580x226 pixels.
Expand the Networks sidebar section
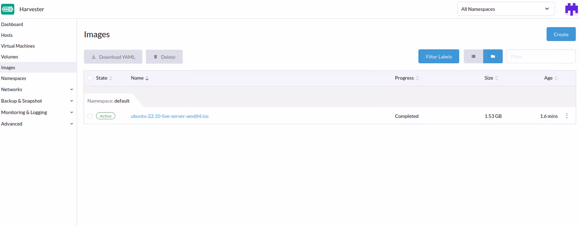(x=36, y=89)
